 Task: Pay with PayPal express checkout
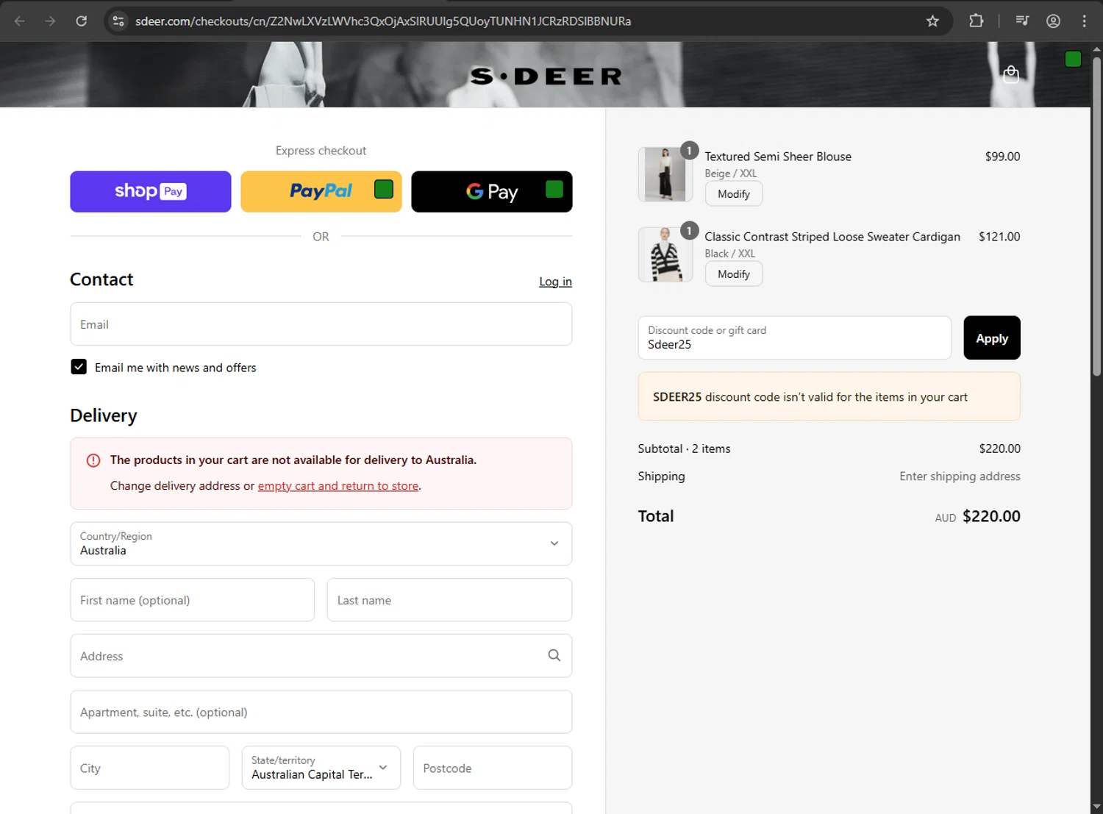click(321, 192)
